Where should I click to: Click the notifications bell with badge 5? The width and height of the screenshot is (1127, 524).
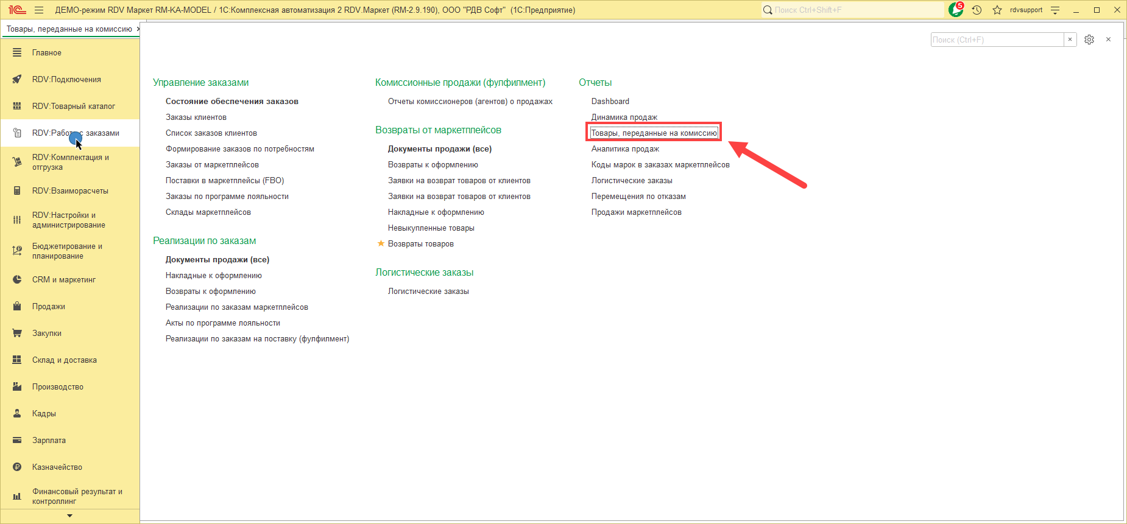(x=956, y=10)
